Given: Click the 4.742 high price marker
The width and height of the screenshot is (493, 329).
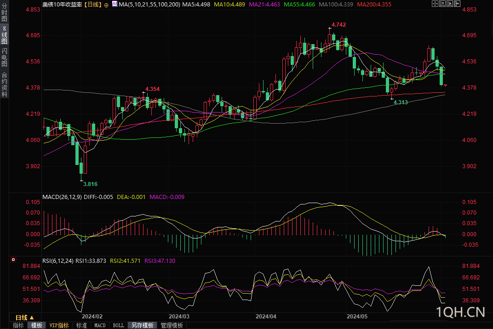Looking at the screenshot, I should (338, 24).
